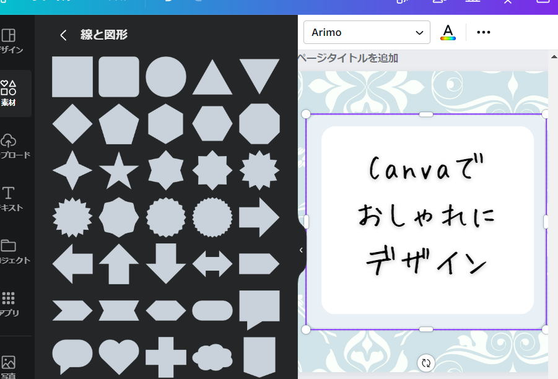Screen dimensions: 558x379
Task: Insert the up arrow shape
Action: pos(119,264)
